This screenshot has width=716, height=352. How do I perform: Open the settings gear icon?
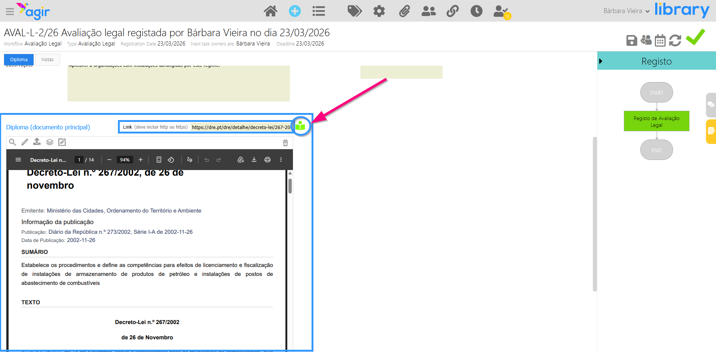[x=379, y=11]
